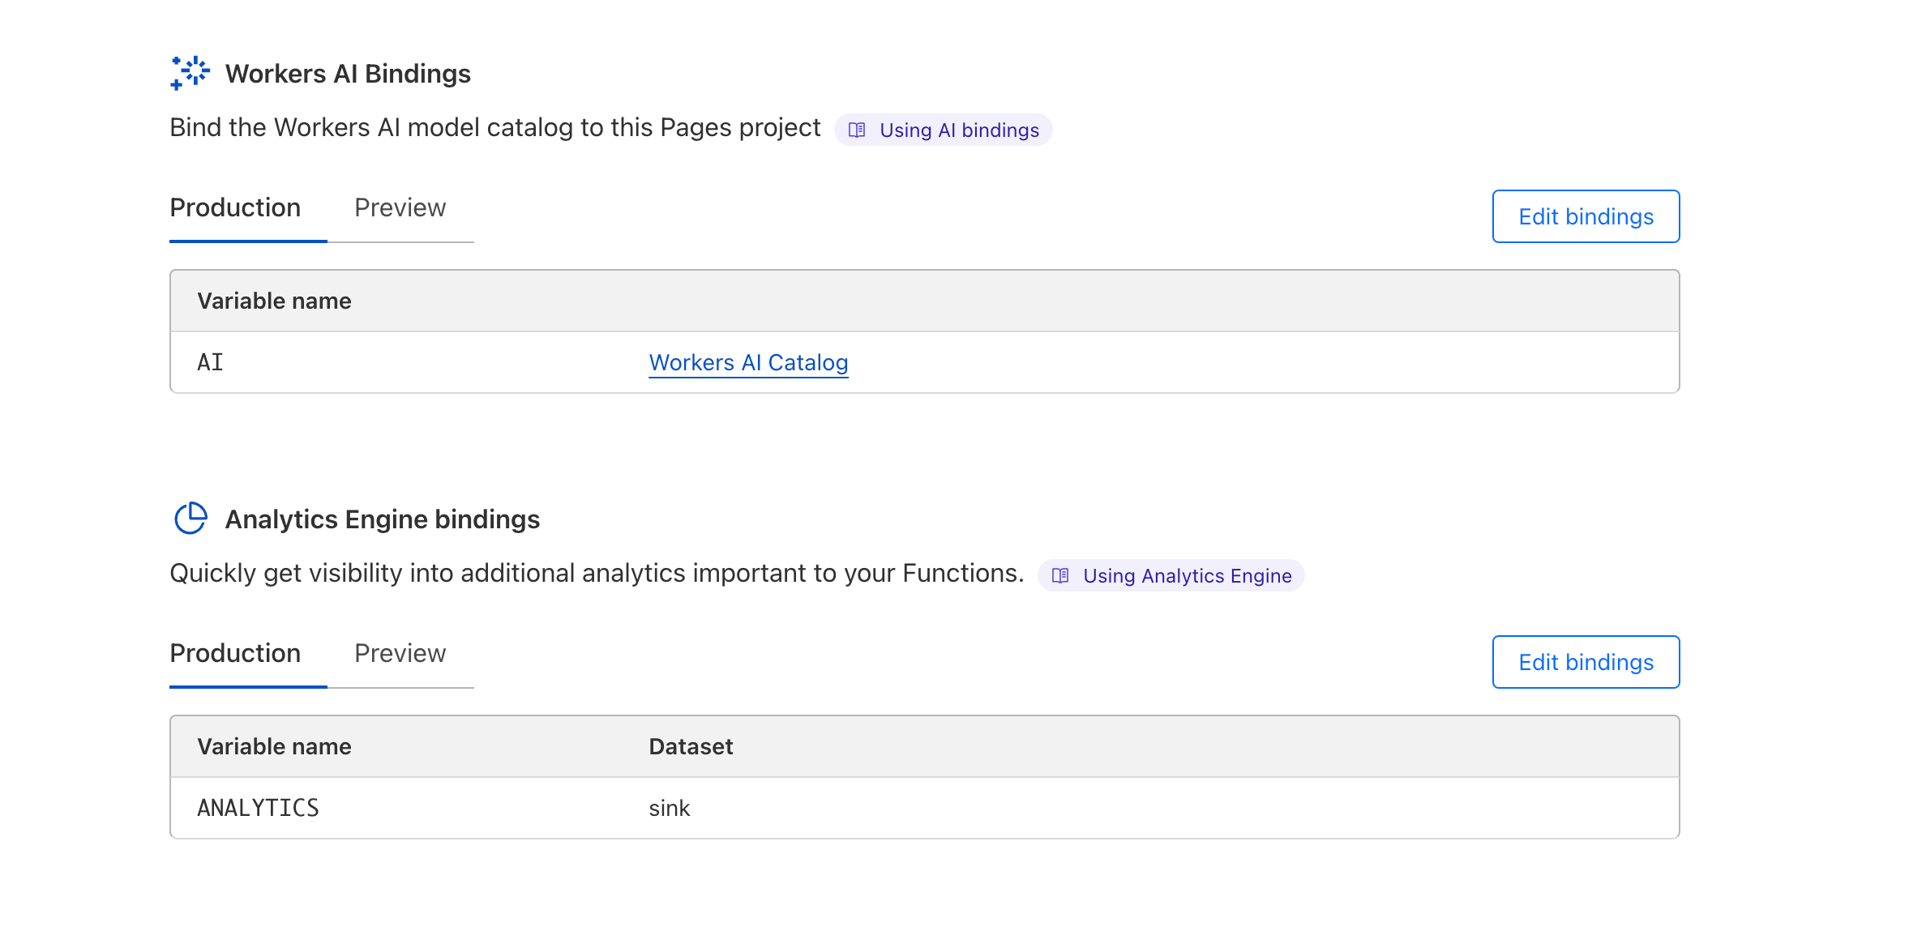Click the Workers AI Bindings heading
The image size is (1926, 948).
[348, 74]
